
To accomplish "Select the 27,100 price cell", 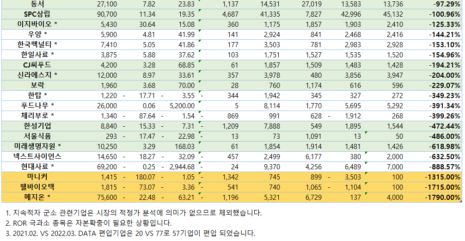I will tap(107, 4).
